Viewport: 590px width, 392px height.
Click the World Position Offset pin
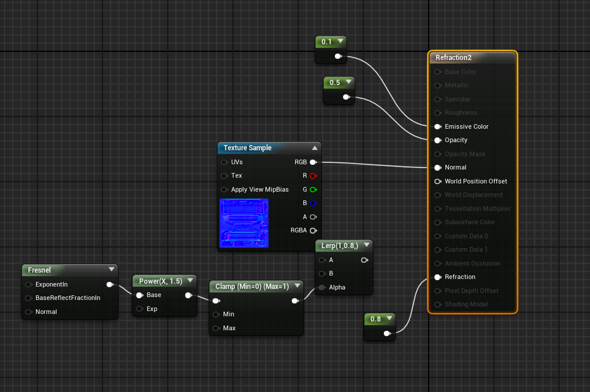tap(438, 181)
